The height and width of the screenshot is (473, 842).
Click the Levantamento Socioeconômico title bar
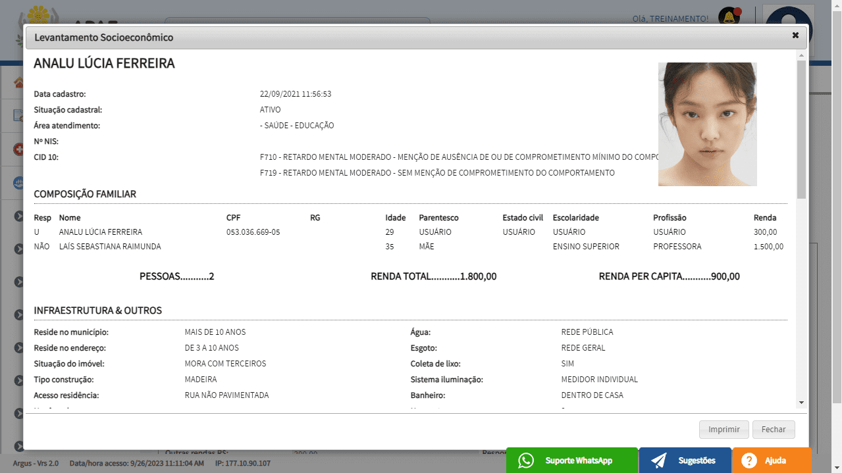[395, 37]
